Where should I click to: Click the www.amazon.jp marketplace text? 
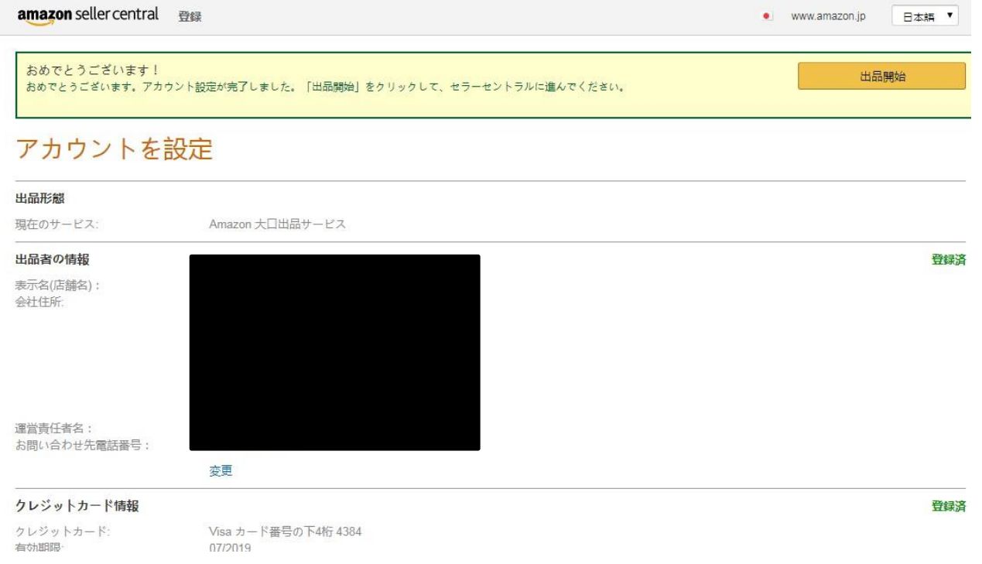click(x=827, y=17)
